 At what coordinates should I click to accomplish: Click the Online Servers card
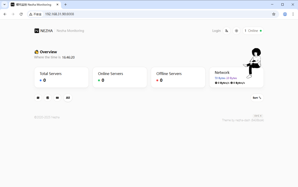[x=120, y=77]
